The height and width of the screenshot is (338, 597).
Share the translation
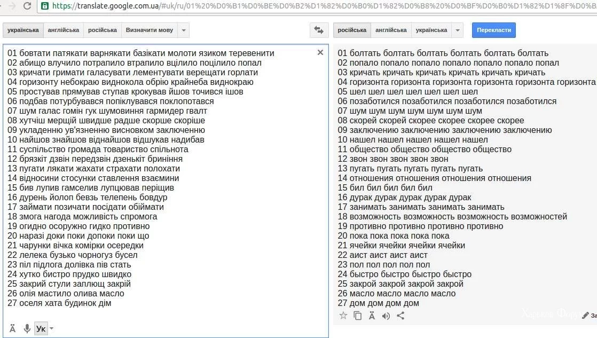point(400,316)
